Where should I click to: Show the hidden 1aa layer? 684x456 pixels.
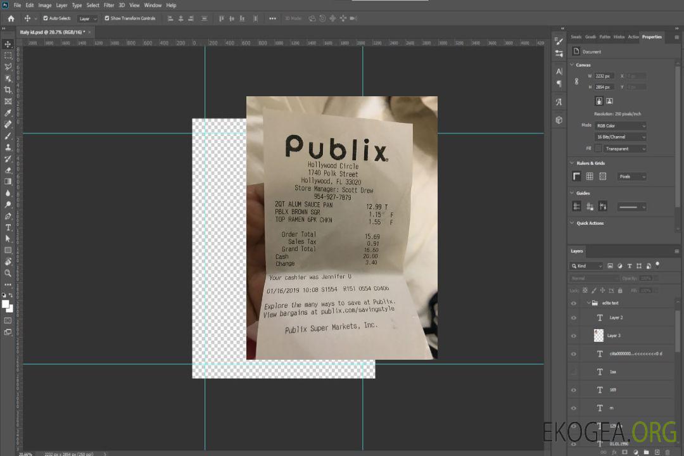[x=574, y=372]
